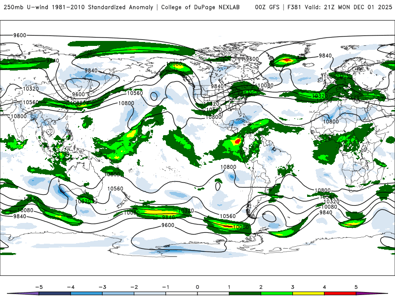Select the medium blue -4 to -3 colorbar segment

point(86,294)
